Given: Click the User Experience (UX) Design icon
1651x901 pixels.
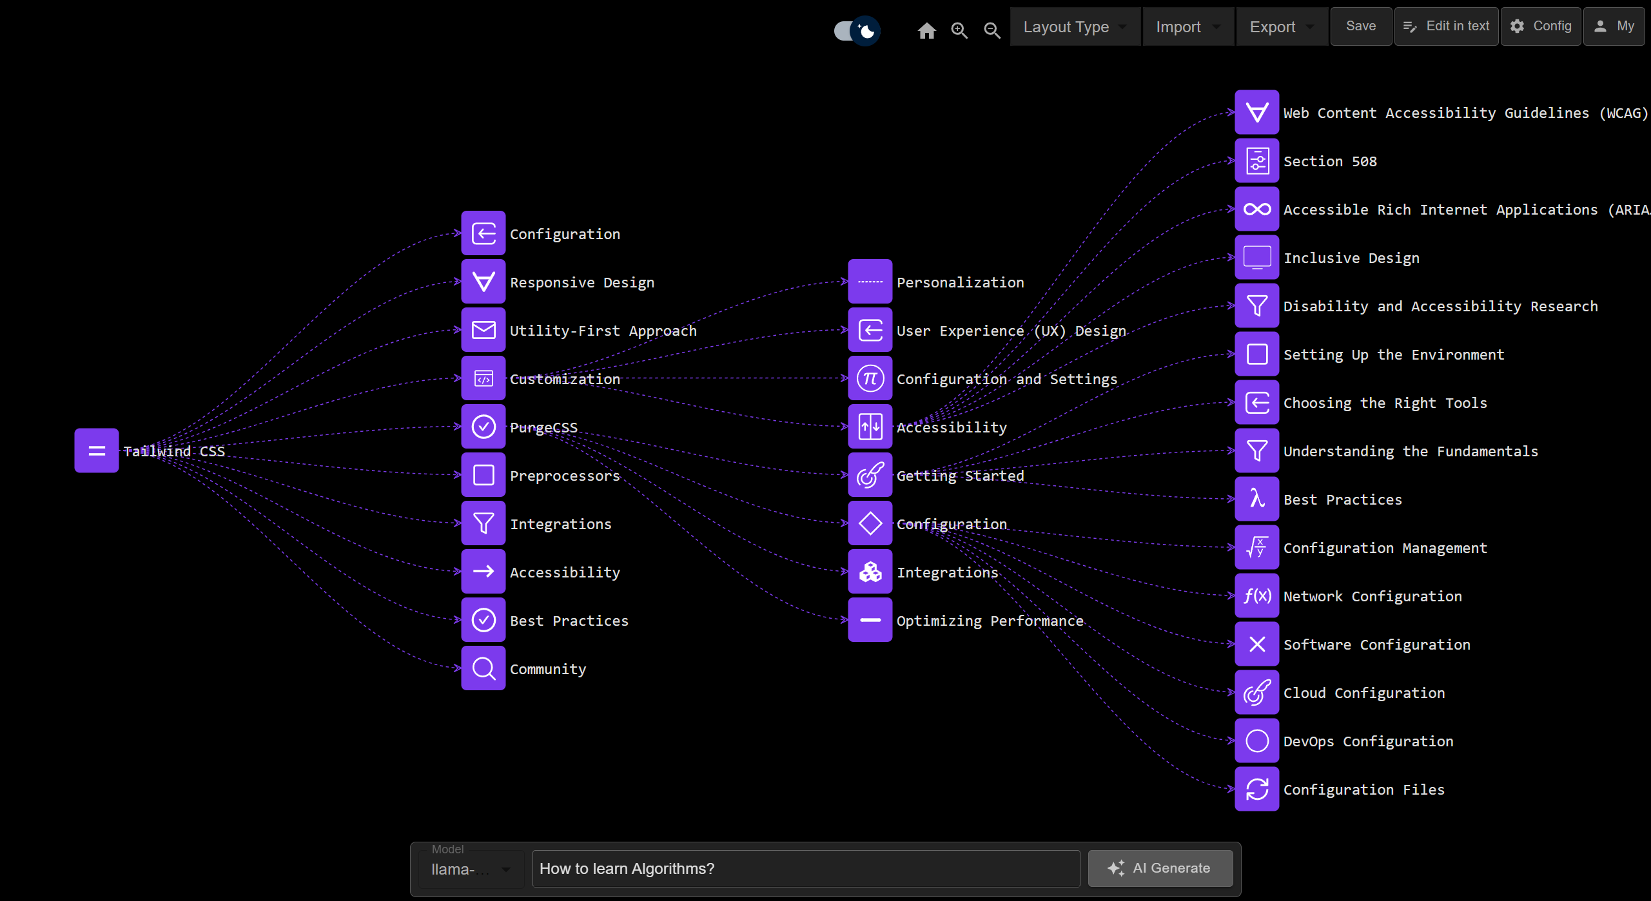Looking at the screenshot, I should (x=870, y=330).
